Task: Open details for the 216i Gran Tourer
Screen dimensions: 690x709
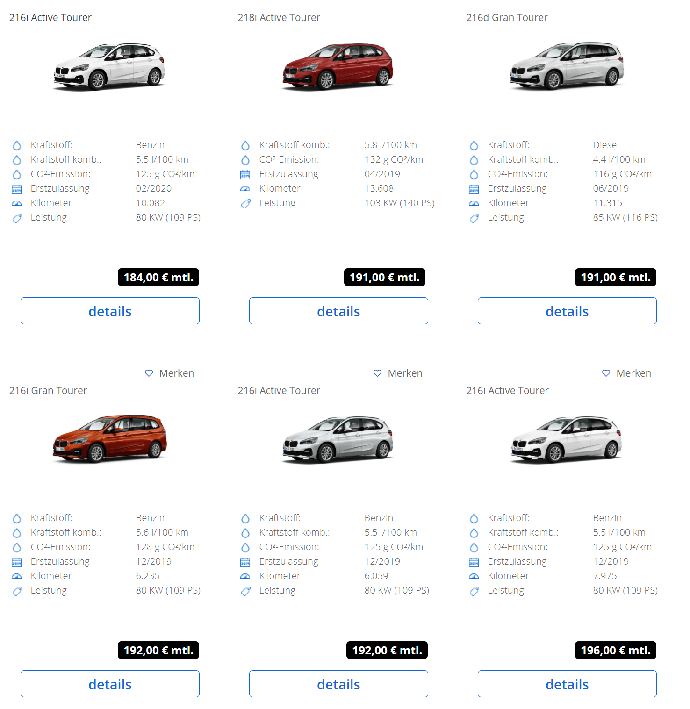Action: coord(110,684)
